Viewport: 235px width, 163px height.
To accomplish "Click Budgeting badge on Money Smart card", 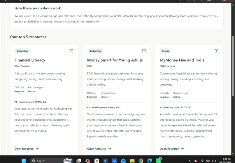I will point(95,51).
